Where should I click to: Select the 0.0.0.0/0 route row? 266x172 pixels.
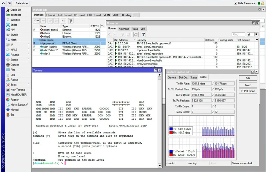tap(183, 43)
